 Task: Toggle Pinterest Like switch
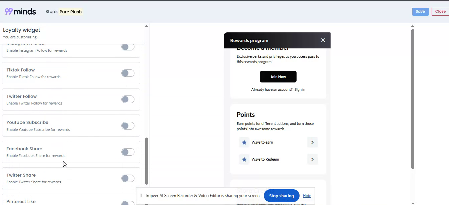coord(128,203)
